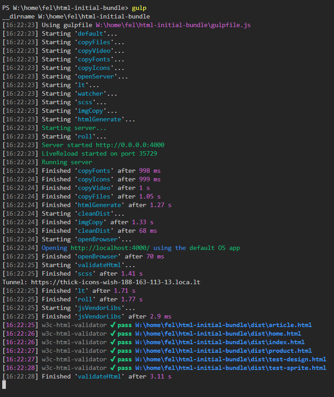Click the check mark beside test-sprite.html pass

click(113, 368)
